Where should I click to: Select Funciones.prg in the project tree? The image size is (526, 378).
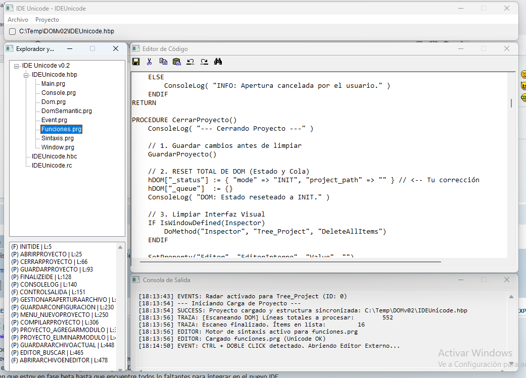point(61,129)
